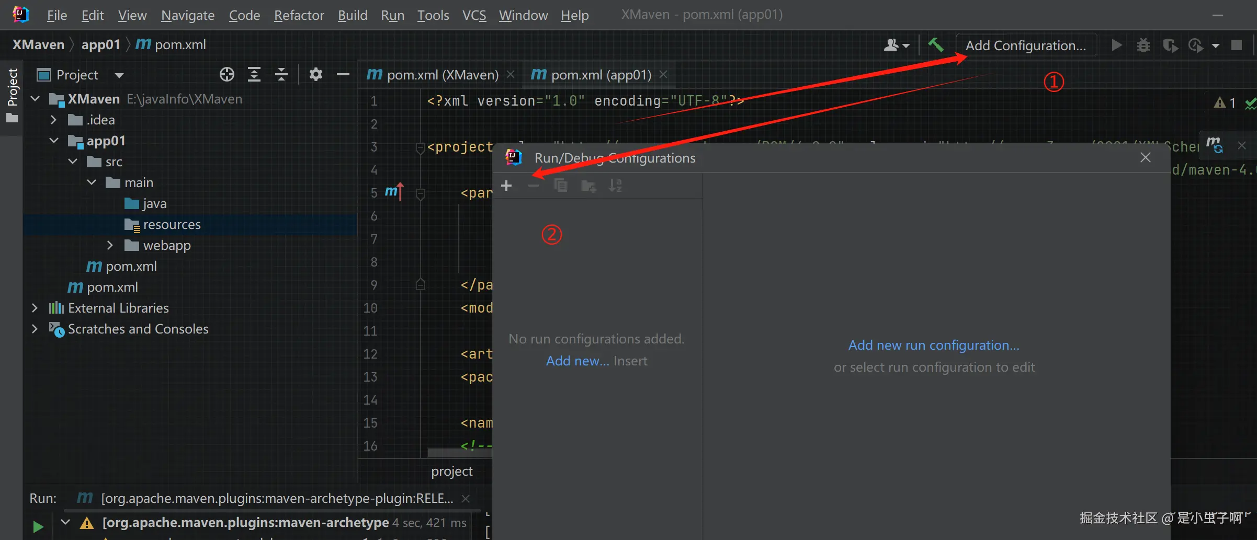Click the editor horizontal scrollbar

coord(459,452)
